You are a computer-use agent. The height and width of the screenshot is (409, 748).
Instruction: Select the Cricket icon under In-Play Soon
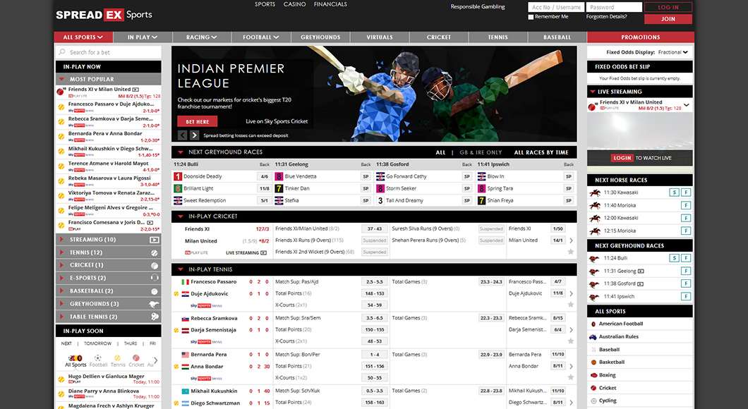pos(136,358)
